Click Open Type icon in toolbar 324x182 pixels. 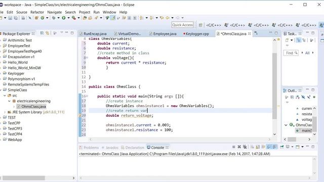pyautogui.click(x=85, y=18)
